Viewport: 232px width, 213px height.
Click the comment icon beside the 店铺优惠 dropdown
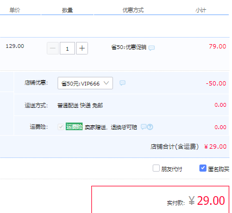coord(122,83)
